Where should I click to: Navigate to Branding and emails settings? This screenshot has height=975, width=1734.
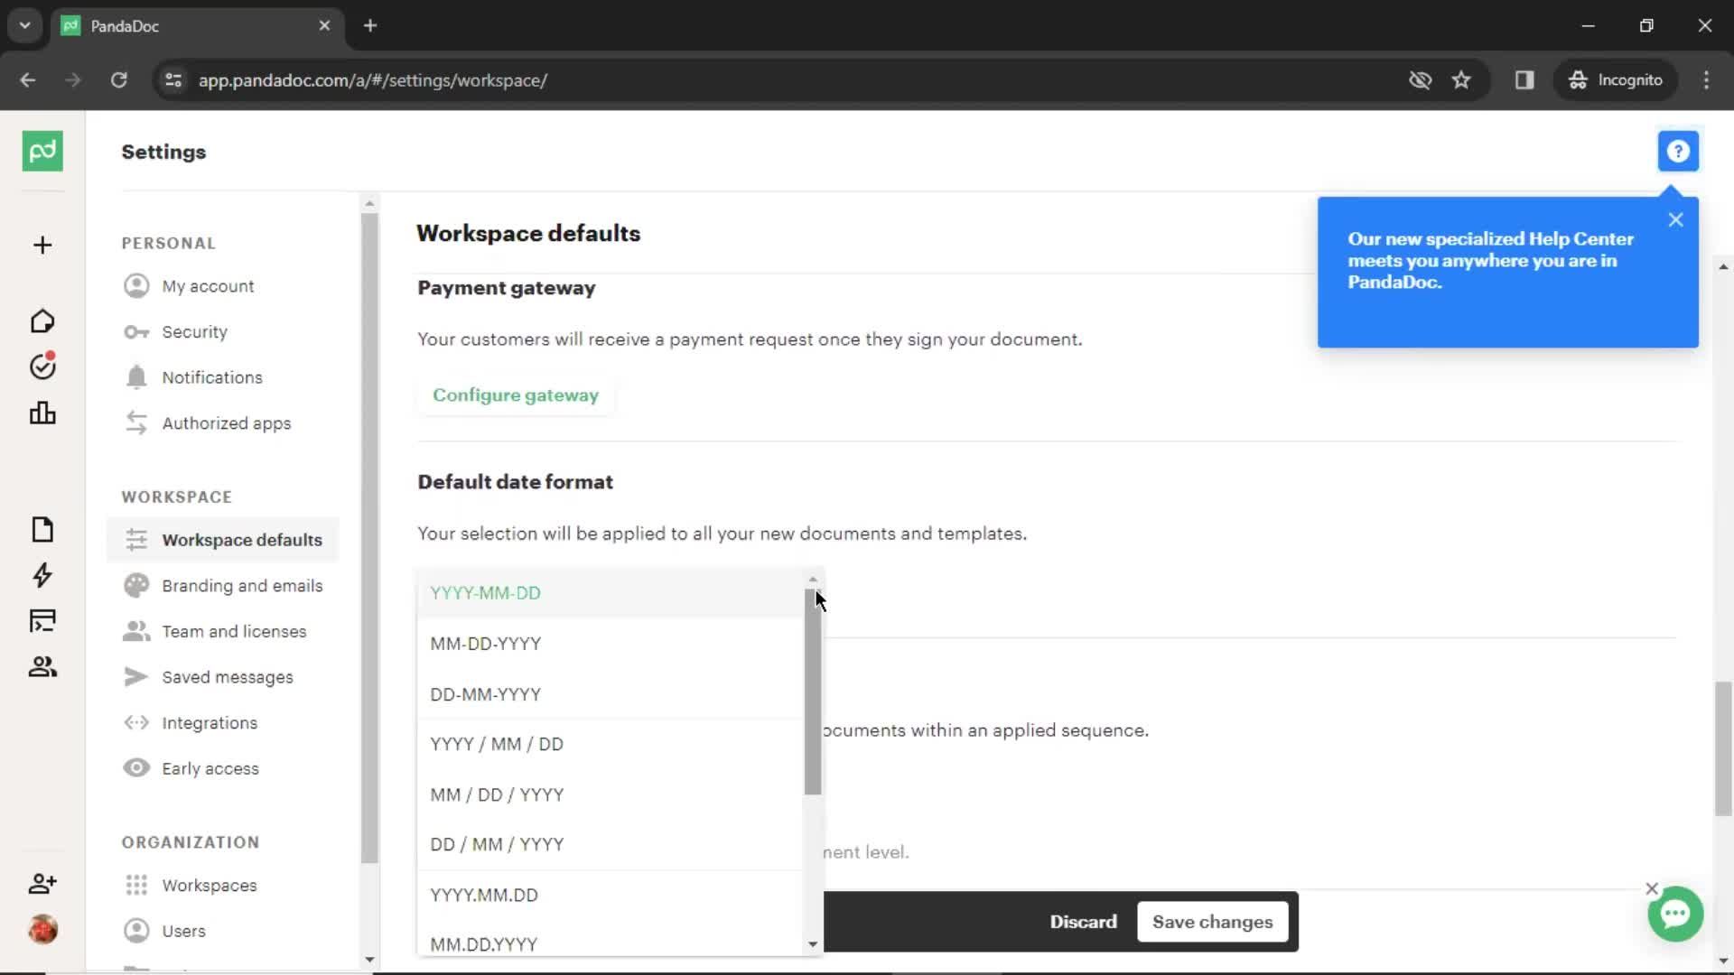point(243,584)
